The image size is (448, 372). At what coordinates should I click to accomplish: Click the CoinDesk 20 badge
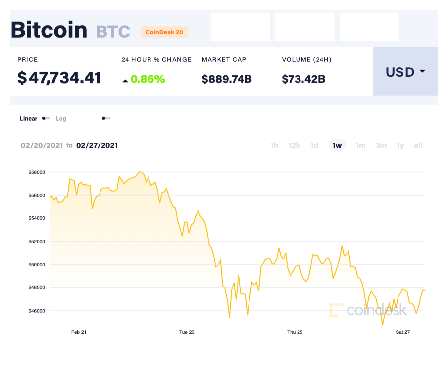click(164, 32)
